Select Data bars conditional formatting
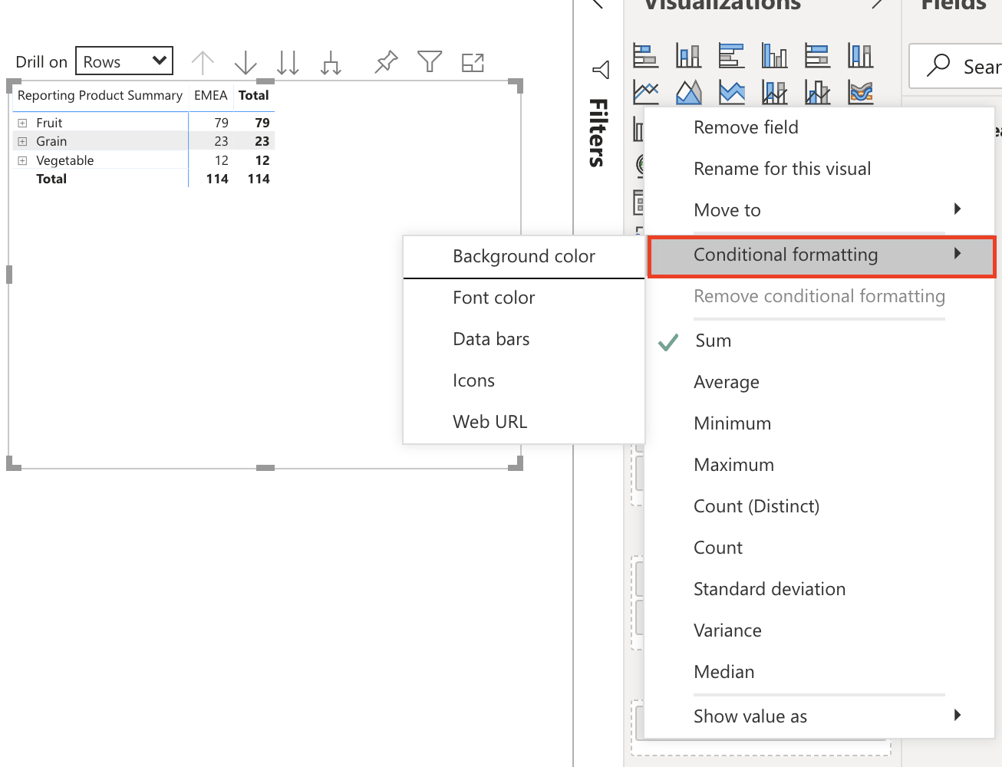 [x=524, y=339]
